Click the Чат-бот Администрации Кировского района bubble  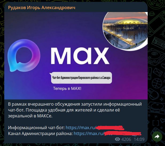[x=81, y=78]
